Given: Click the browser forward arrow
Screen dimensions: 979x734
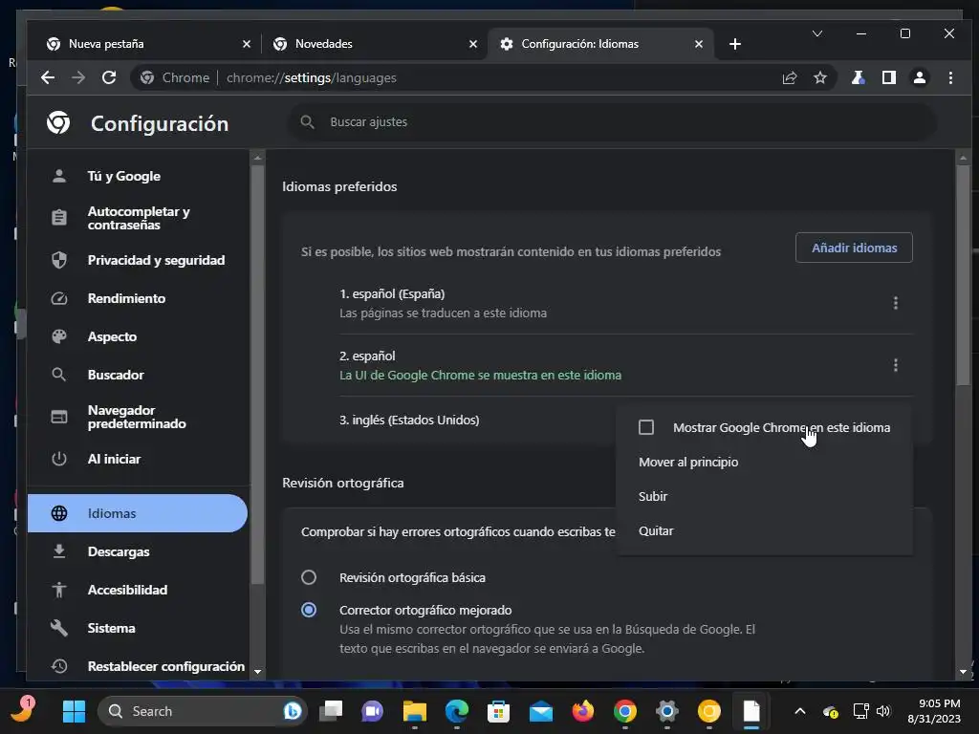Looking at the screenshot, I should [x=78, y=77].
